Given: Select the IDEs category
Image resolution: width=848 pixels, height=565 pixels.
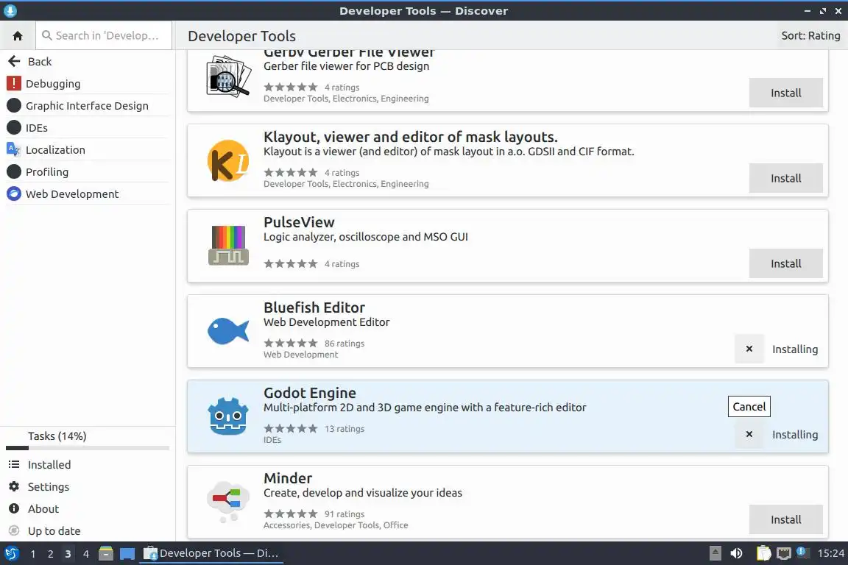Looking at the screenshot, I should [88, 128].
